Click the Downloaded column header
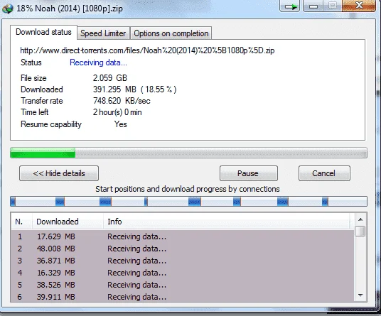This screenshot has width=381, height=316. (x=68, y=222)
